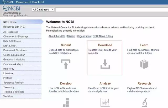Open Resource List (A-Z) in the sidebar
The height and width of the screenshot is (108, 168).
[21, 27]
